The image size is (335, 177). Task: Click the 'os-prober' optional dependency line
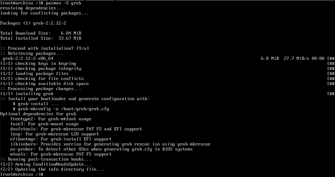(101, 149)
